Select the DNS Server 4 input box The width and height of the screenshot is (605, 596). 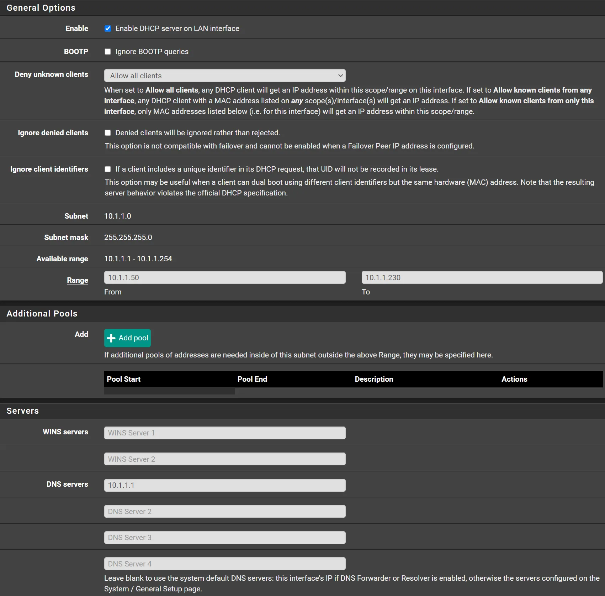[x=224, y=564]
